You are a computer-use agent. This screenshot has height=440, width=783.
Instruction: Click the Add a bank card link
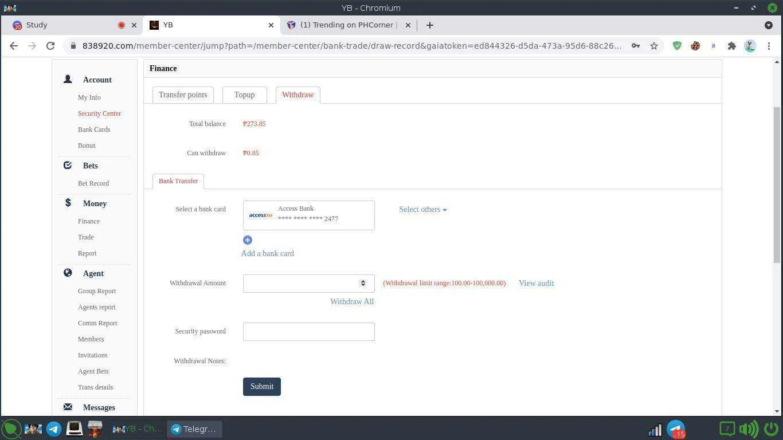click(x=268, y=253)
